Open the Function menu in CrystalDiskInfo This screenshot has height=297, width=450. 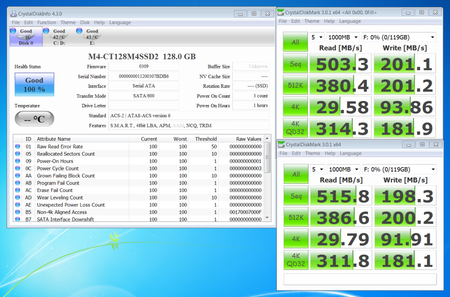[x=47, y=22]
